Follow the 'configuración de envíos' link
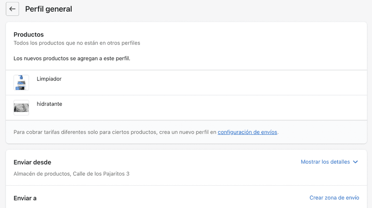 pyautogui.click(x=247, y=132)
